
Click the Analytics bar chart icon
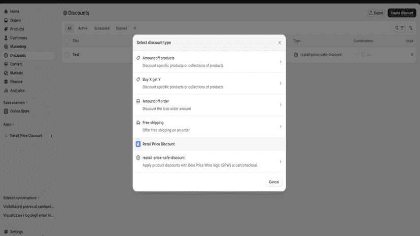click(6, 91)
